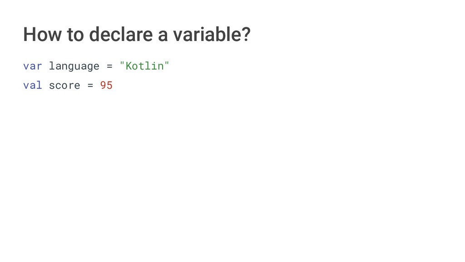The image size is (465, 262).
Task: Click the word "to" in the title
Action: 75,35
